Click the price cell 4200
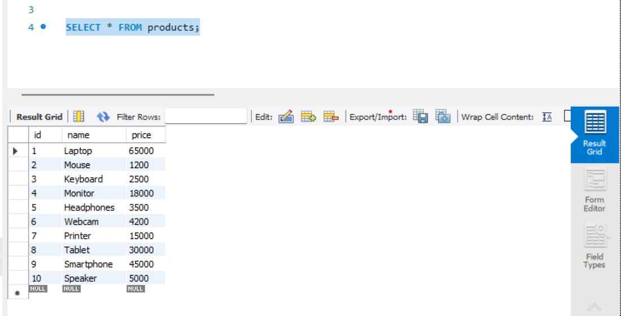Viewport: 621px width, 316px height. 145,221
